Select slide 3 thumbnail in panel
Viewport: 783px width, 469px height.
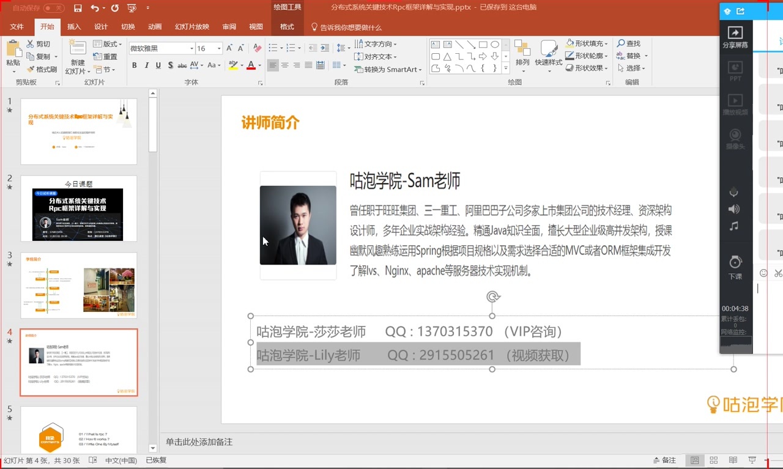click(79, 286)
